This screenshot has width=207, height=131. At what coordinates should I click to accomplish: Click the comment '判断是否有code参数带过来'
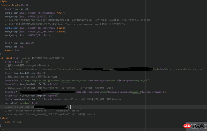pyautogui.click(x=50, y=58)
